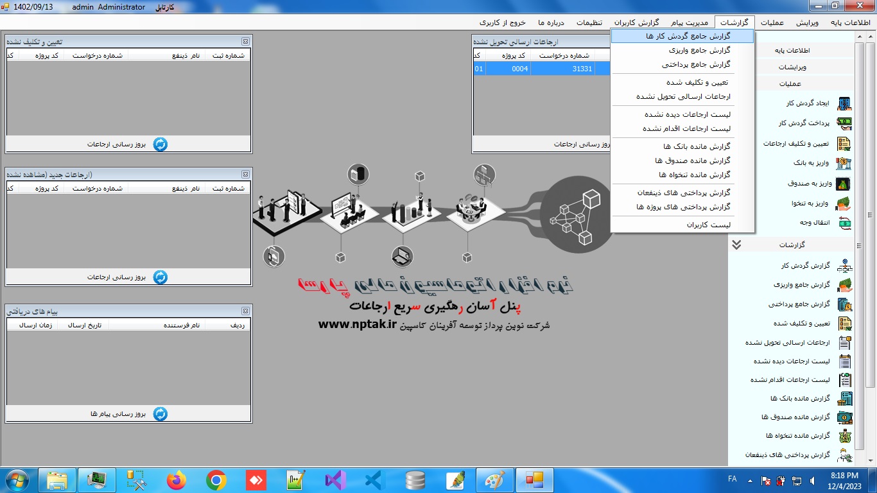Close the ارجاعات جدید panel

(x=245, y=175)
